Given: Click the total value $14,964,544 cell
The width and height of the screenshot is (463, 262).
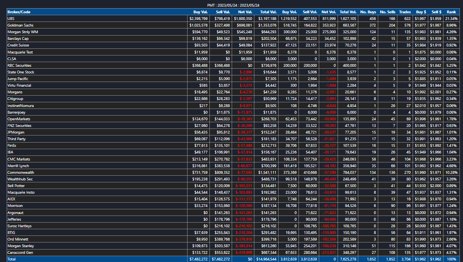Looking at the screenshot, I should (267, 259).
